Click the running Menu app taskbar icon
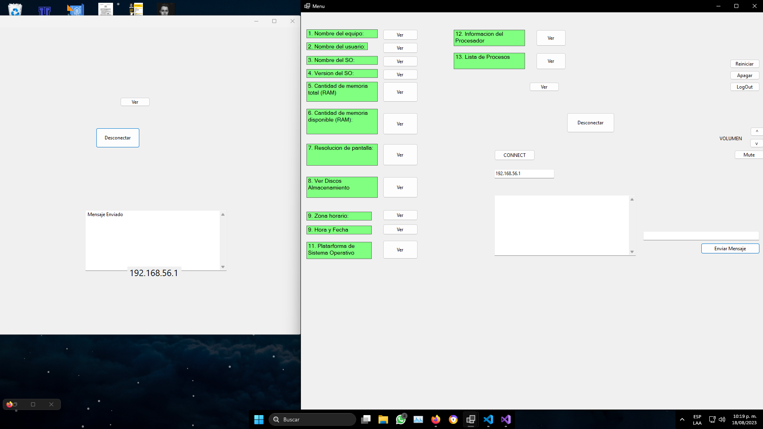The image size is (763, 429). point(471,419)
